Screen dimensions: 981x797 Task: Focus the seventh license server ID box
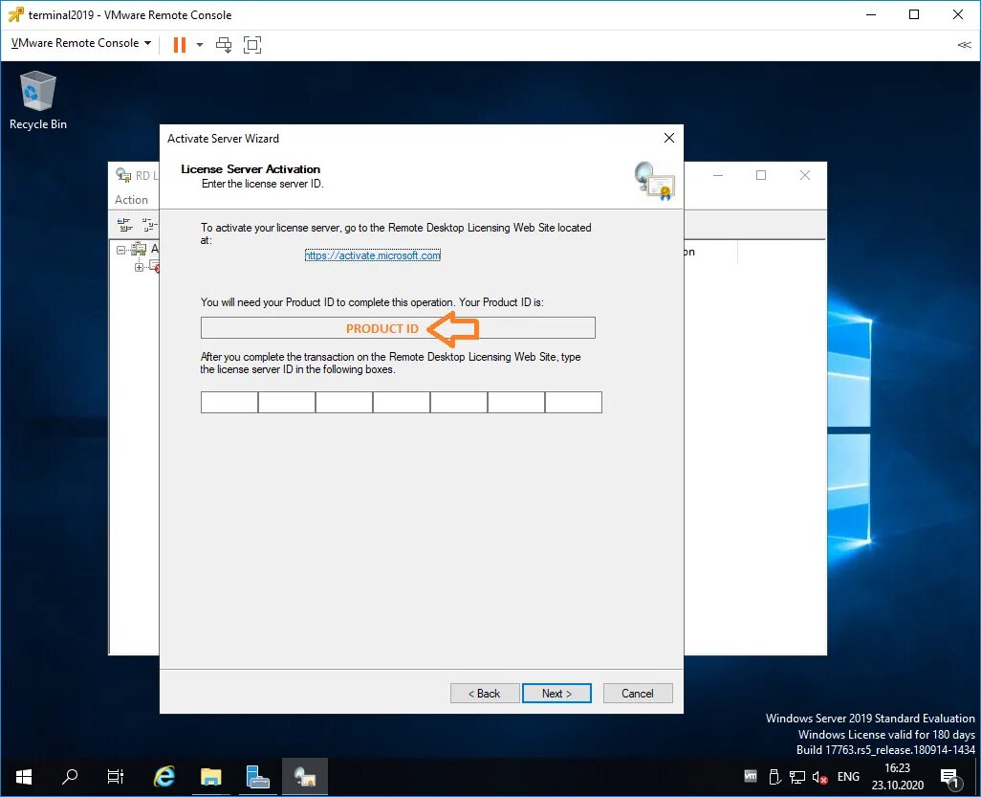click(x=574, y=402)
